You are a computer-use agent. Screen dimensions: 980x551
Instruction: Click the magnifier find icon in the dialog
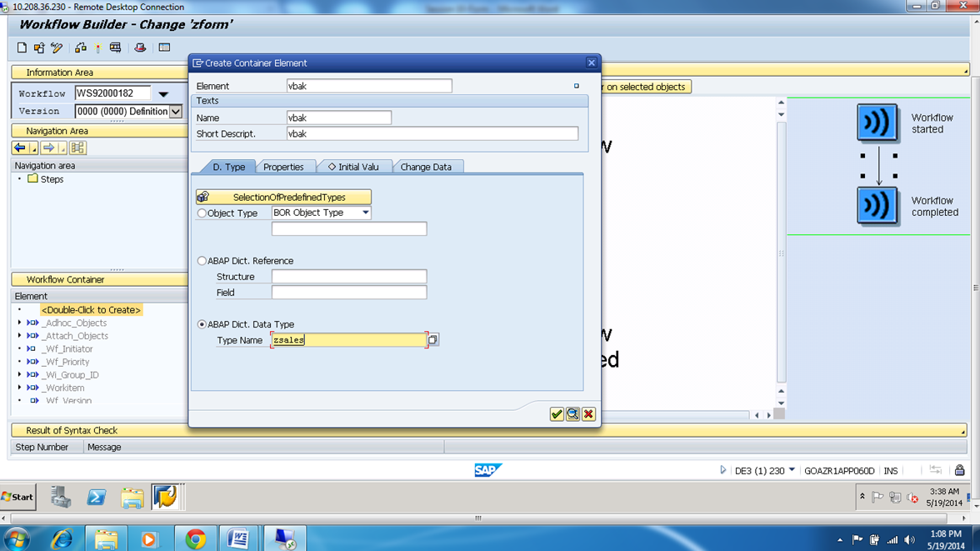572,413
